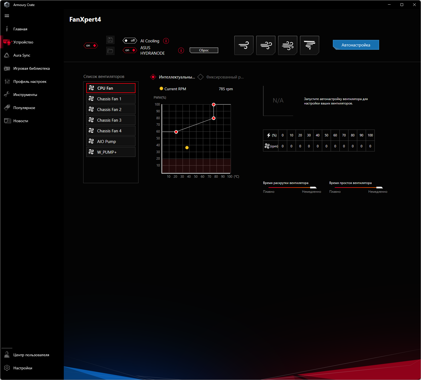Click the Current RPM legend label
This screenshot has height=380, width=421.
175,89
